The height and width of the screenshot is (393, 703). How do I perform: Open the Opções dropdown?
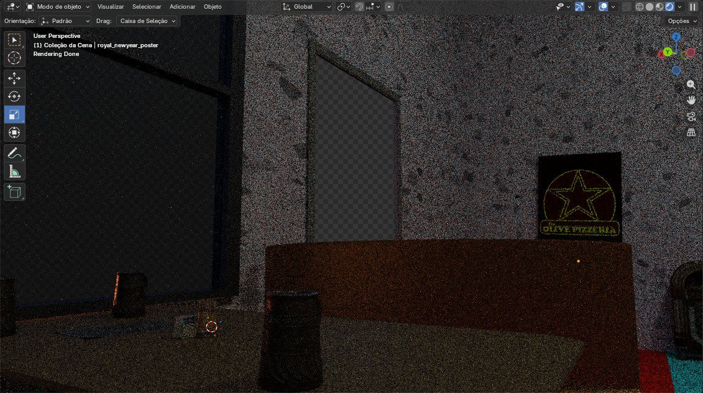pos(682,21)
